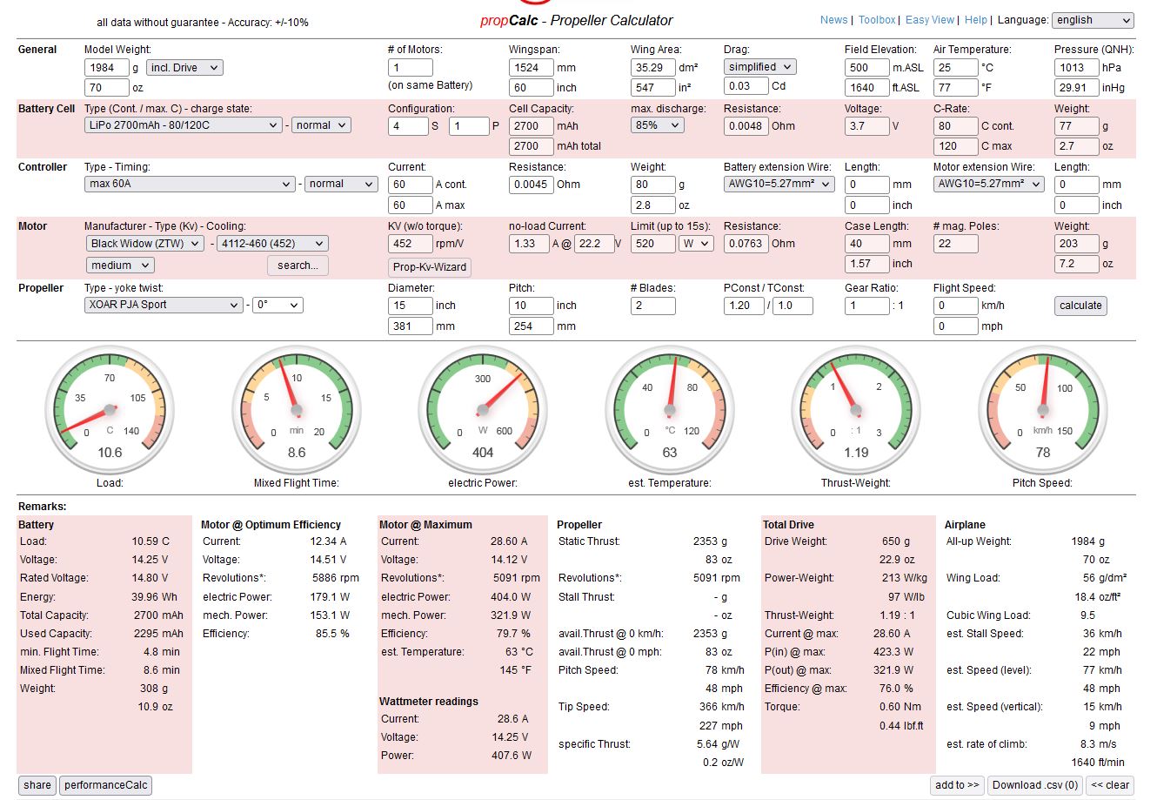Image resolution: width=1157 pixels, height=800 pixels.
Task: Click the Pitch Speed gauge showing 78
Action: [1042, 411]
